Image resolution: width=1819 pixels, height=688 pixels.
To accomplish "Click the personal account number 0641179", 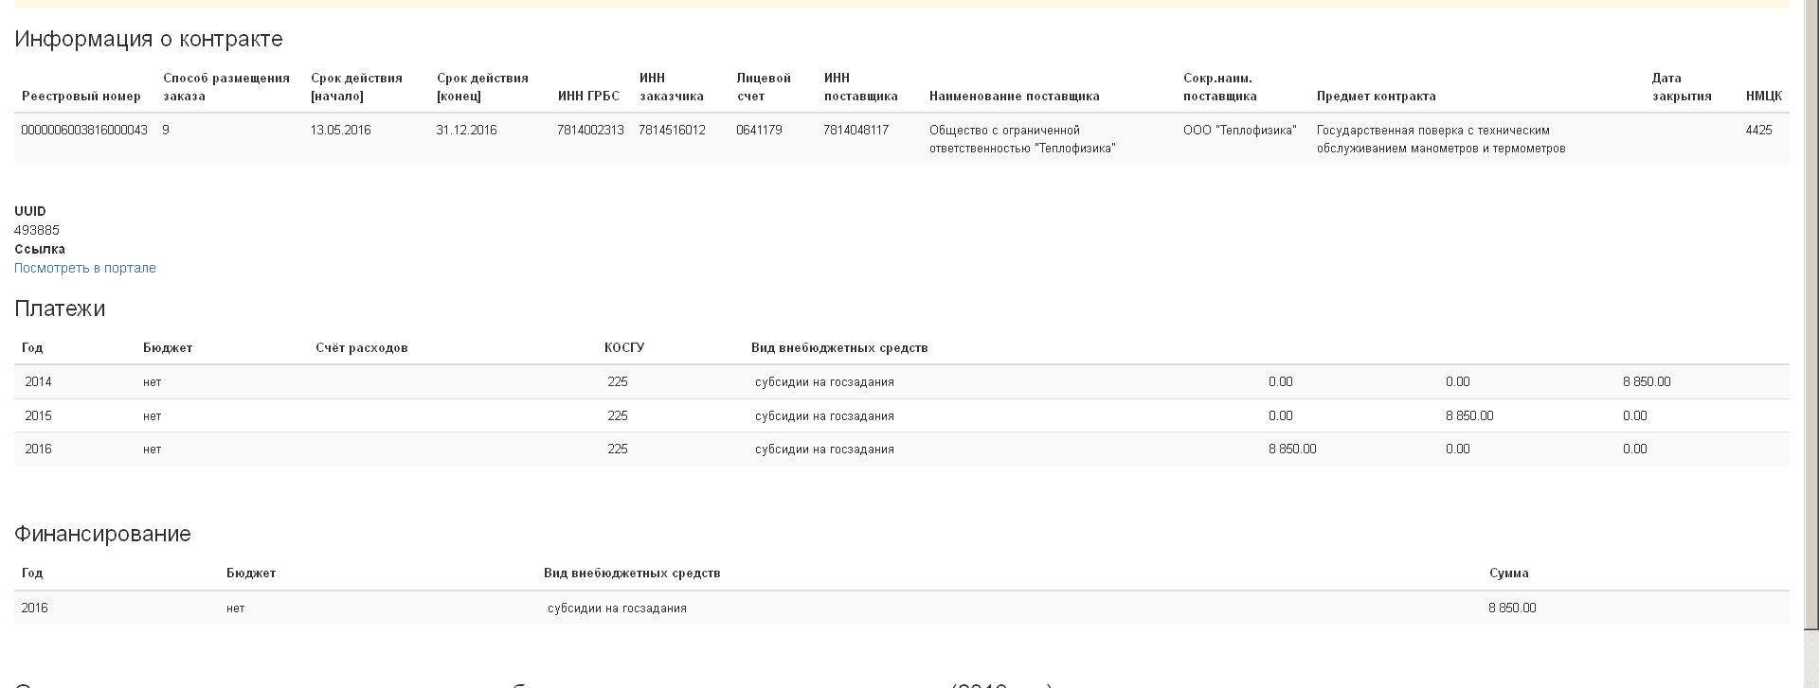I will click(x=759, y=131).
